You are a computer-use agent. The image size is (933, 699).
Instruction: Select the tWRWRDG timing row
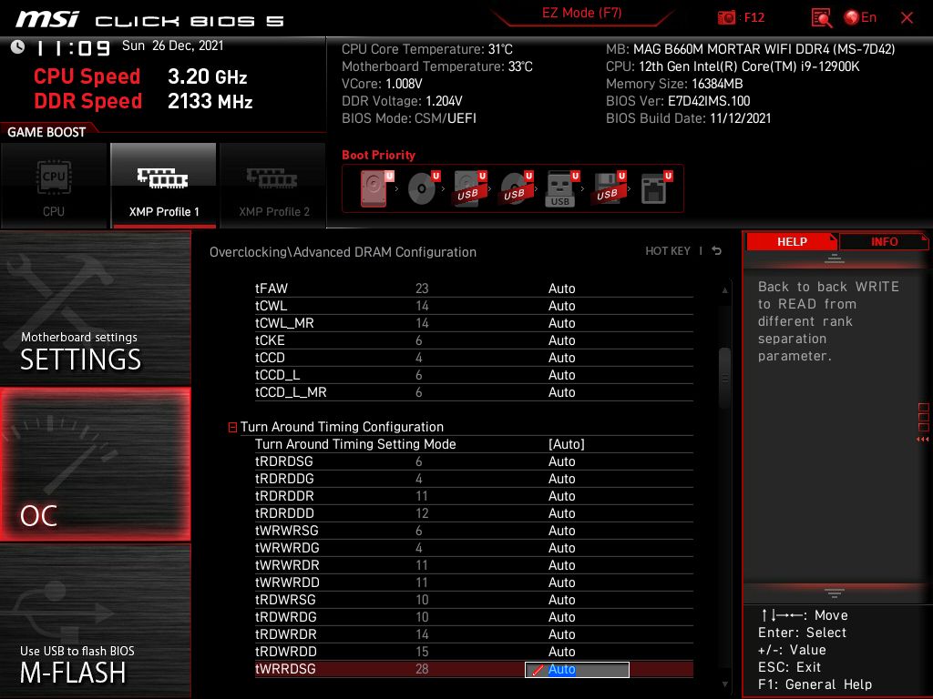pyautogui.click(x=474, y=547)
